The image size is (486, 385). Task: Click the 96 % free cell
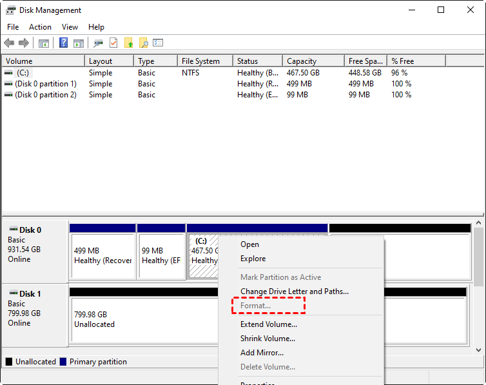click(x=399, y=73)
